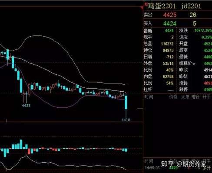Viewport: 212px width, 173px height.
Task: Click the 大单 column header
Action: (x=185, y=97)
